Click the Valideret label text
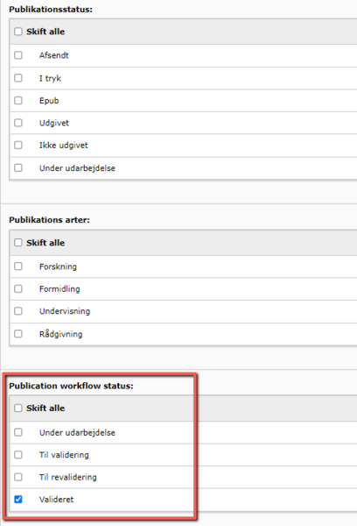The image size is (357, 526). coord(56,500)
